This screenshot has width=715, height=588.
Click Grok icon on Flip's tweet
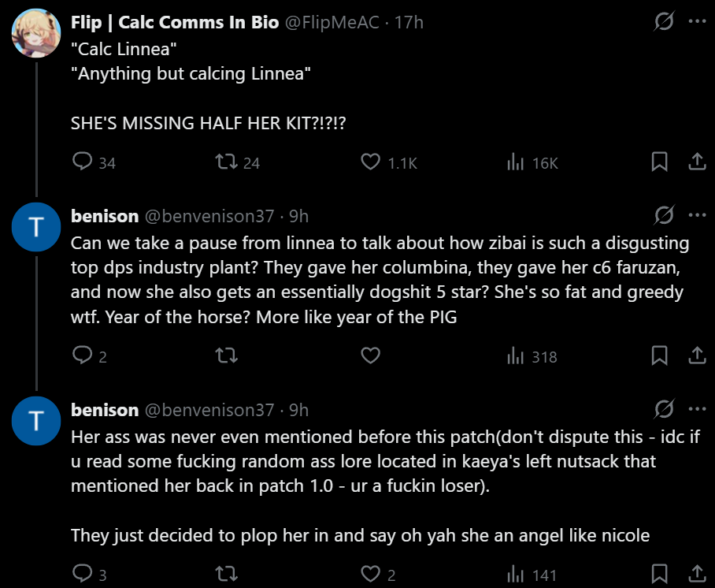pyautogui.click(x=664, y=22)
